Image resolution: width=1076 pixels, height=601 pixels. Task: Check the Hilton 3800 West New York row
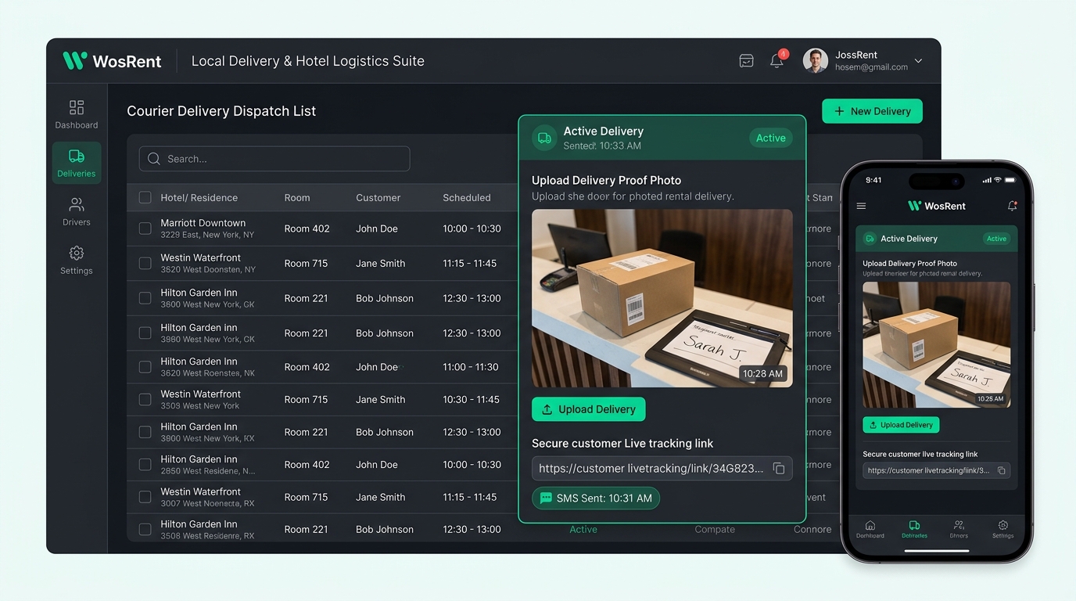point(145,432)
